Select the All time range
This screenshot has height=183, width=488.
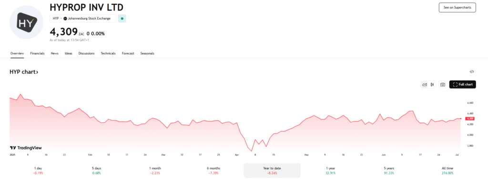(x=447, y=170)
